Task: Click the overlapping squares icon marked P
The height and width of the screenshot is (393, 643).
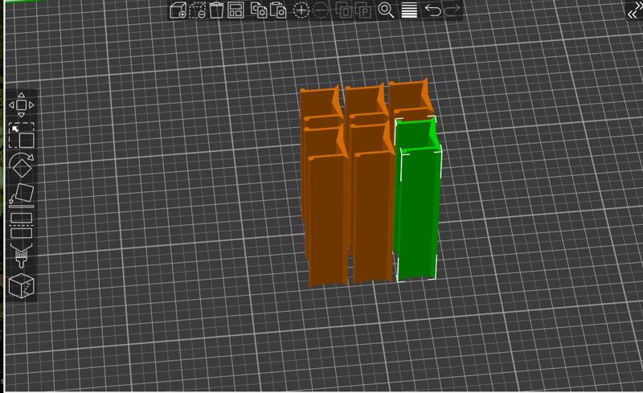Action: [x=363, y=10]
